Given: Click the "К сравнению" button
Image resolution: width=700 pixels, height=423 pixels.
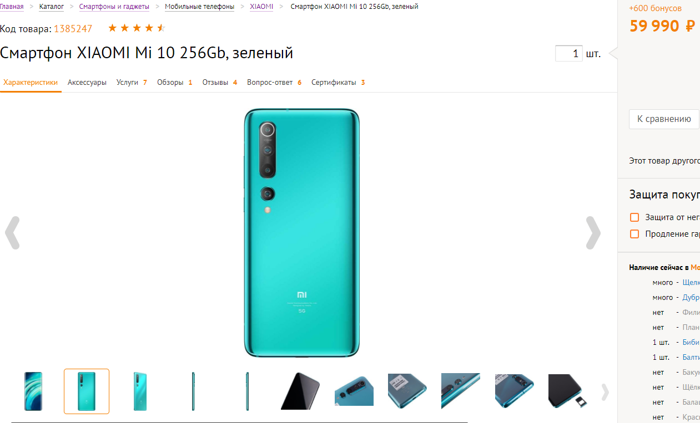Looking at the screenshot, I should 664,119.
